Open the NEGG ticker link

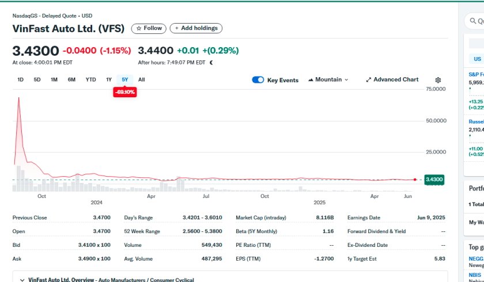pos(476,259)
